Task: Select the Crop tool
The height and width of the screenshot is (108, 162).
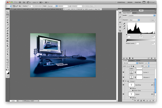Action: pyautogui.click(x=7, y=22)
